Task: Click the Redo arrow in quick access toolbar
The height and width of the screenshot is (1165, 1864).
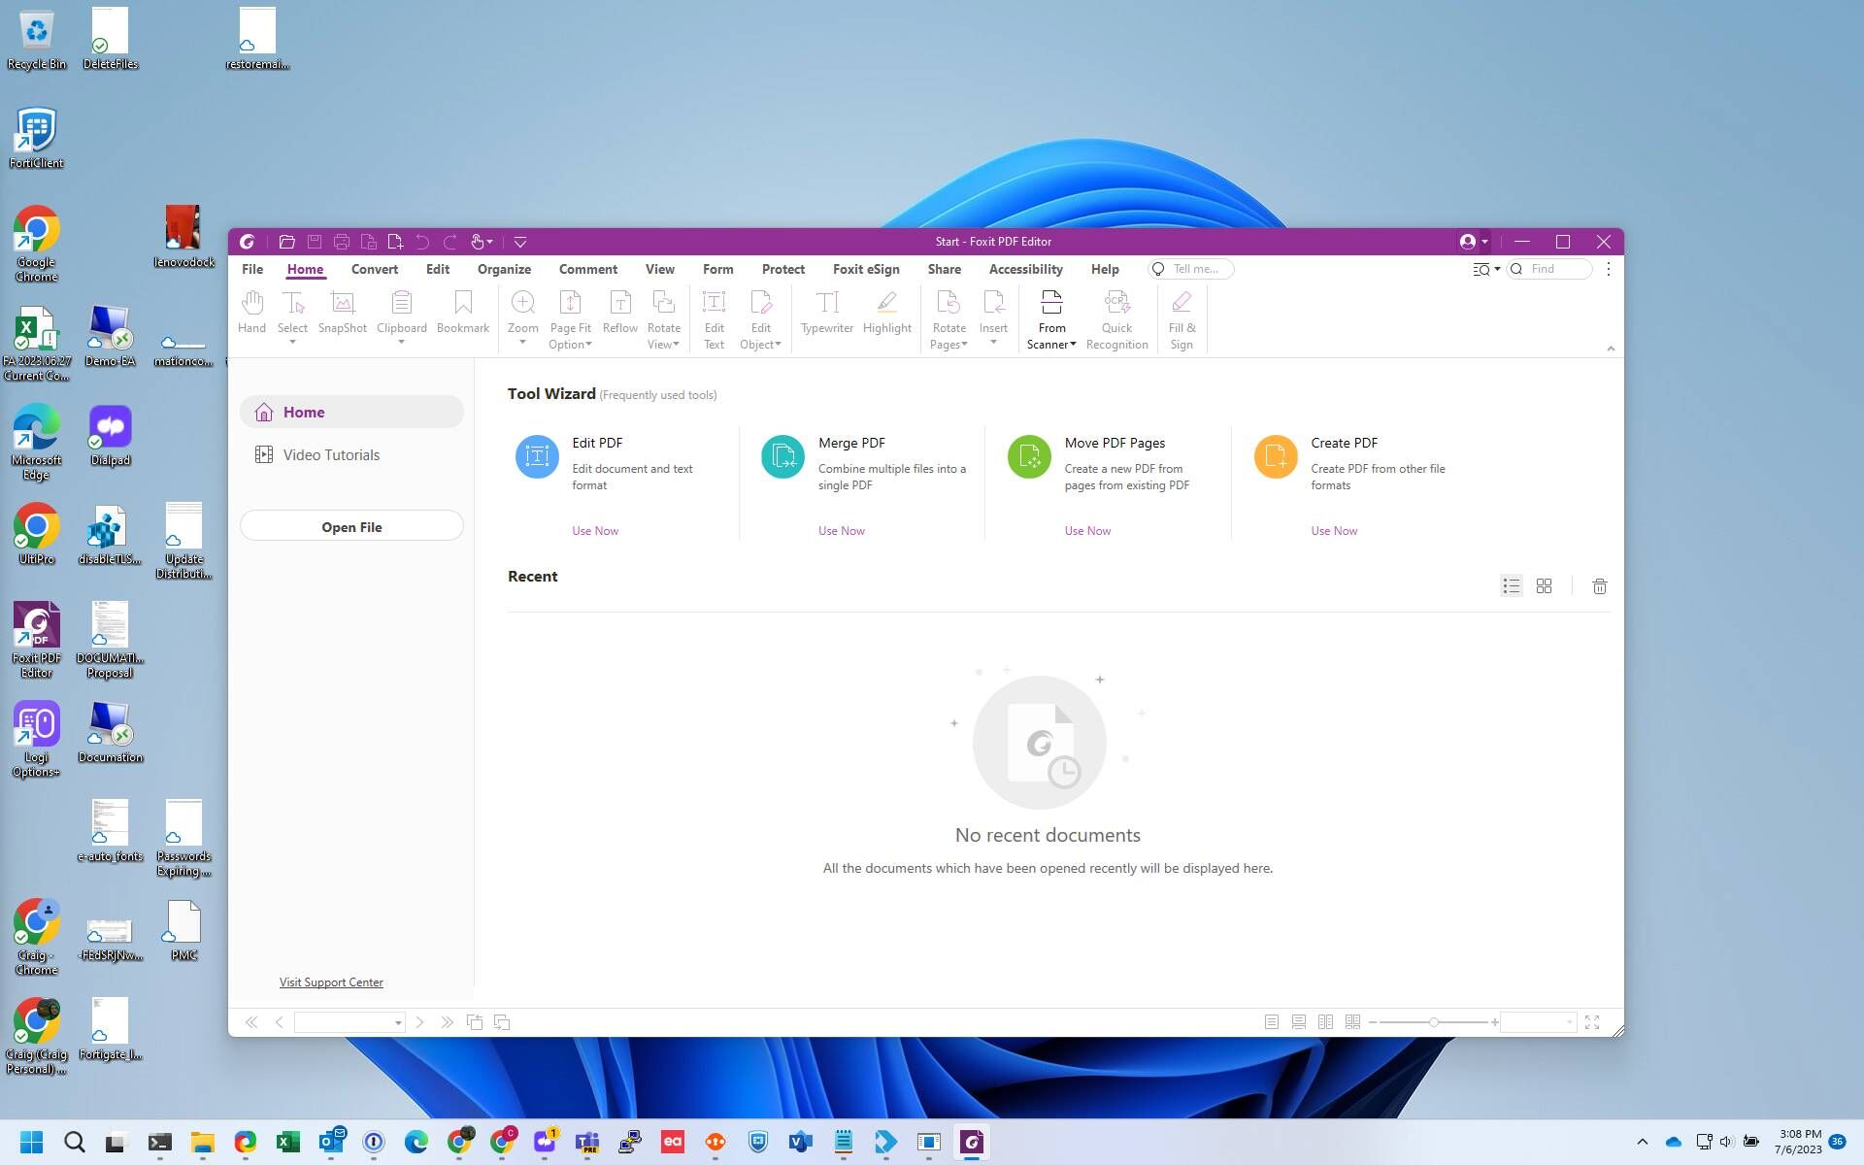Action: click(x=449, y=242)
